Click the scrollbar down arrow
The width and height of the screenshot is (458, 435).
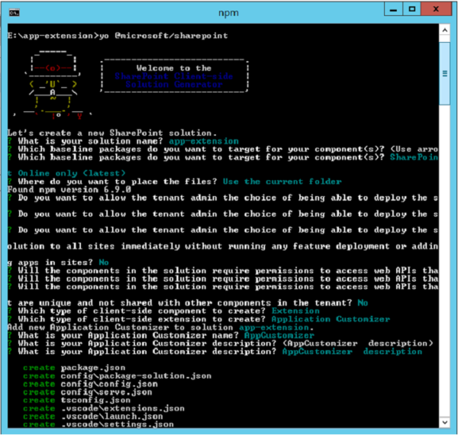point(446,424)
